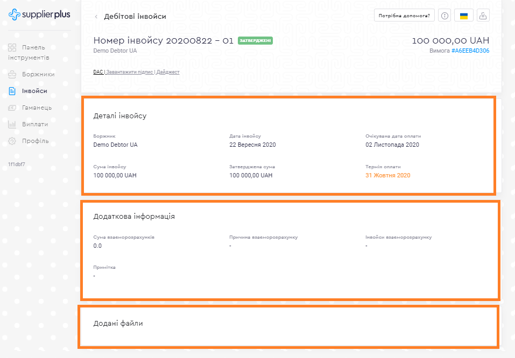Open the claim link #A6EEB4D306

click(470, 51)
